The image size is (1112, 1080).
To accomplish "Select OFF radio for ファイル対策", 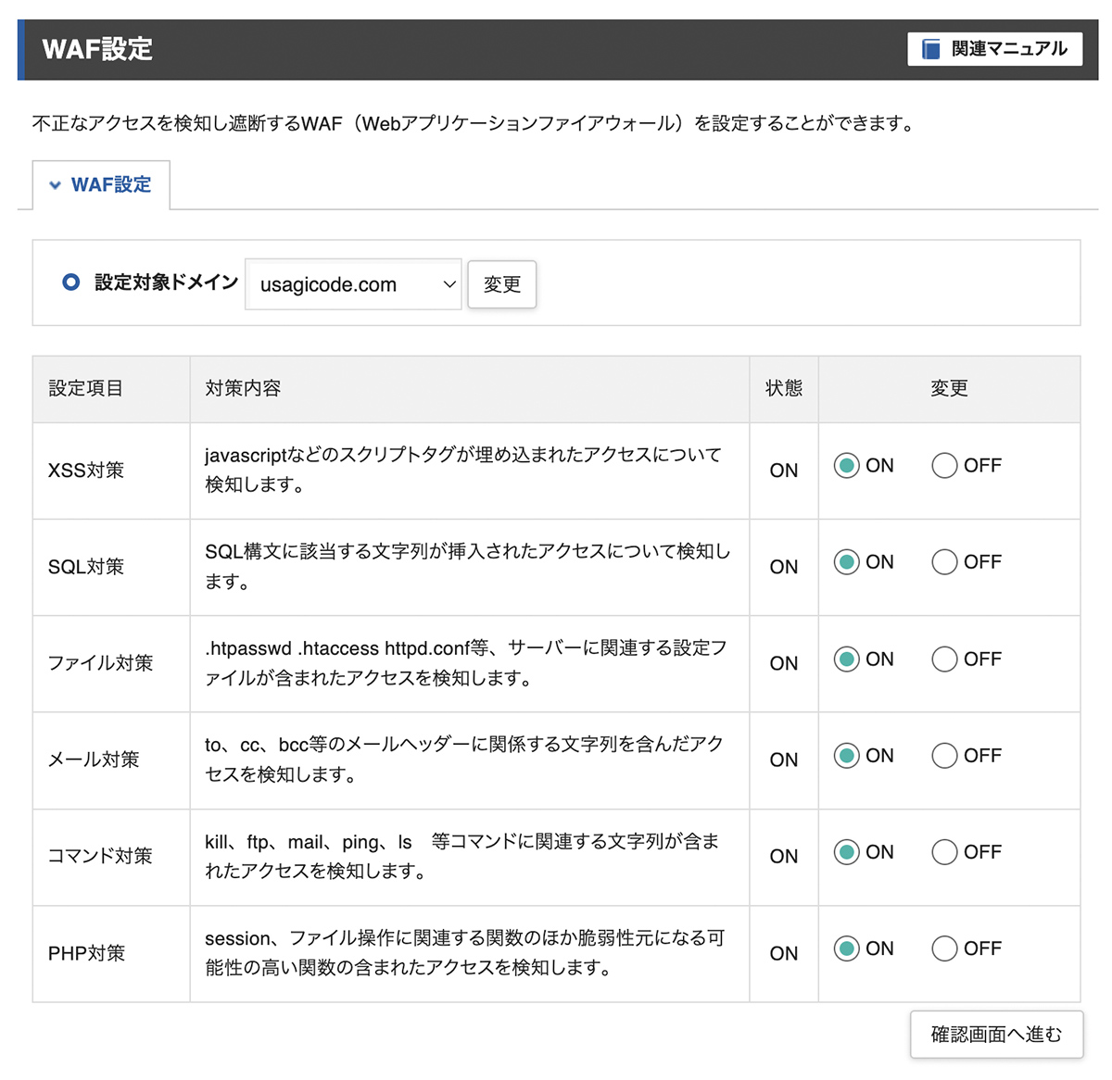I will tap(944, 659).
